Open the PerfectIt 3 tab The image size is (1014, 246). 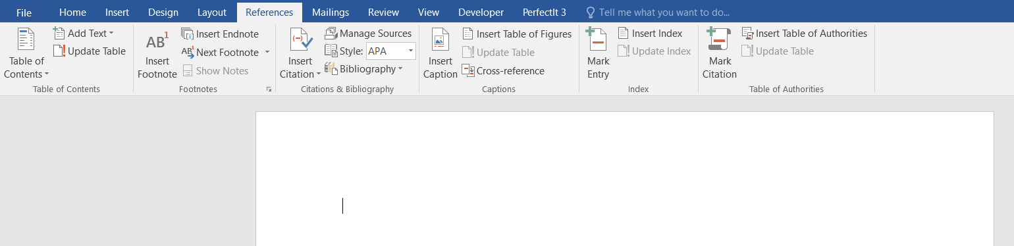click(x=545, y=12)
